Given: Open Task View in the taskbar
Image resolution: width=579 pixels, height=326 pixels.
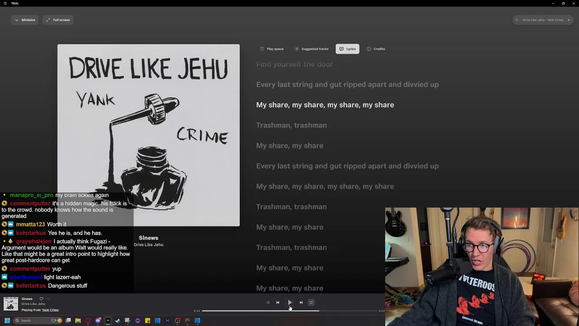Looking at the screenshot, I should click(68, 321).
